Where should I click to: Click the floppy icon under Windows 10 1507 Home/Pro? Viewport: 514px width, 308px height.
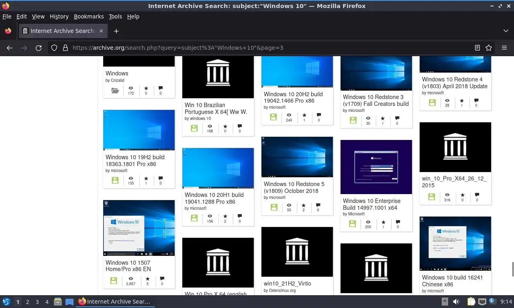[114, 281]
